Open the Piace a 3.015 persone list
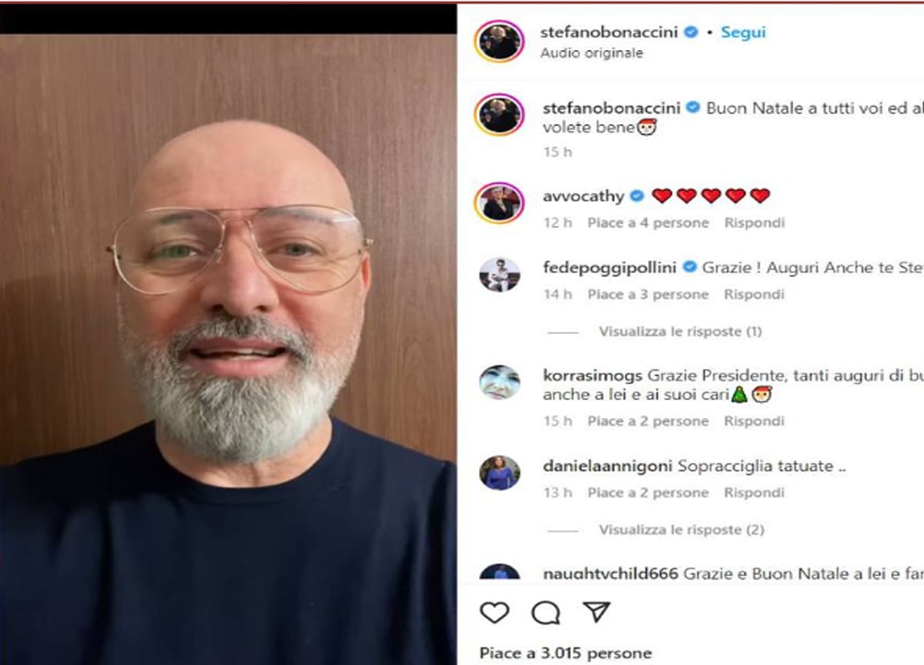Image resolution: width=924 pixels, height=665 pixels. (x=565, y=653)
